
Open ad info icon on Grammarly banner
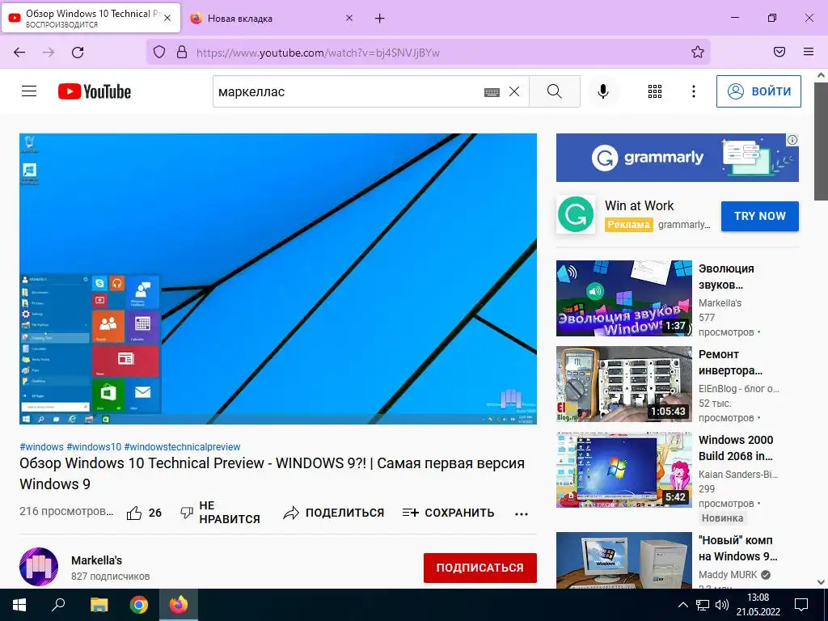(792, 140)
